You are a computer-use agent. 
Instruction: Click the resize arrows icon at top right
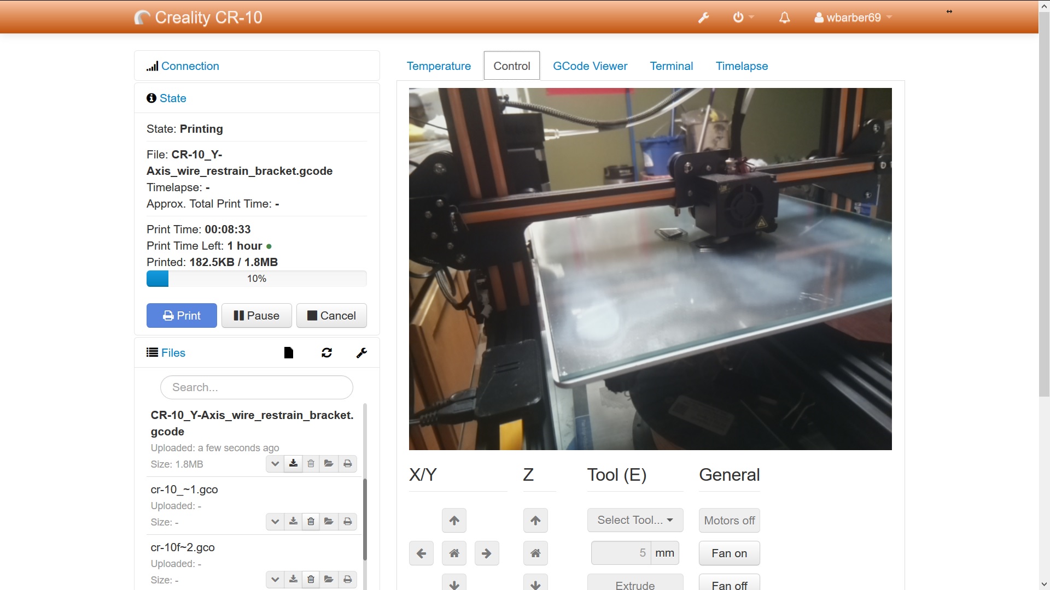pos(949,11)
